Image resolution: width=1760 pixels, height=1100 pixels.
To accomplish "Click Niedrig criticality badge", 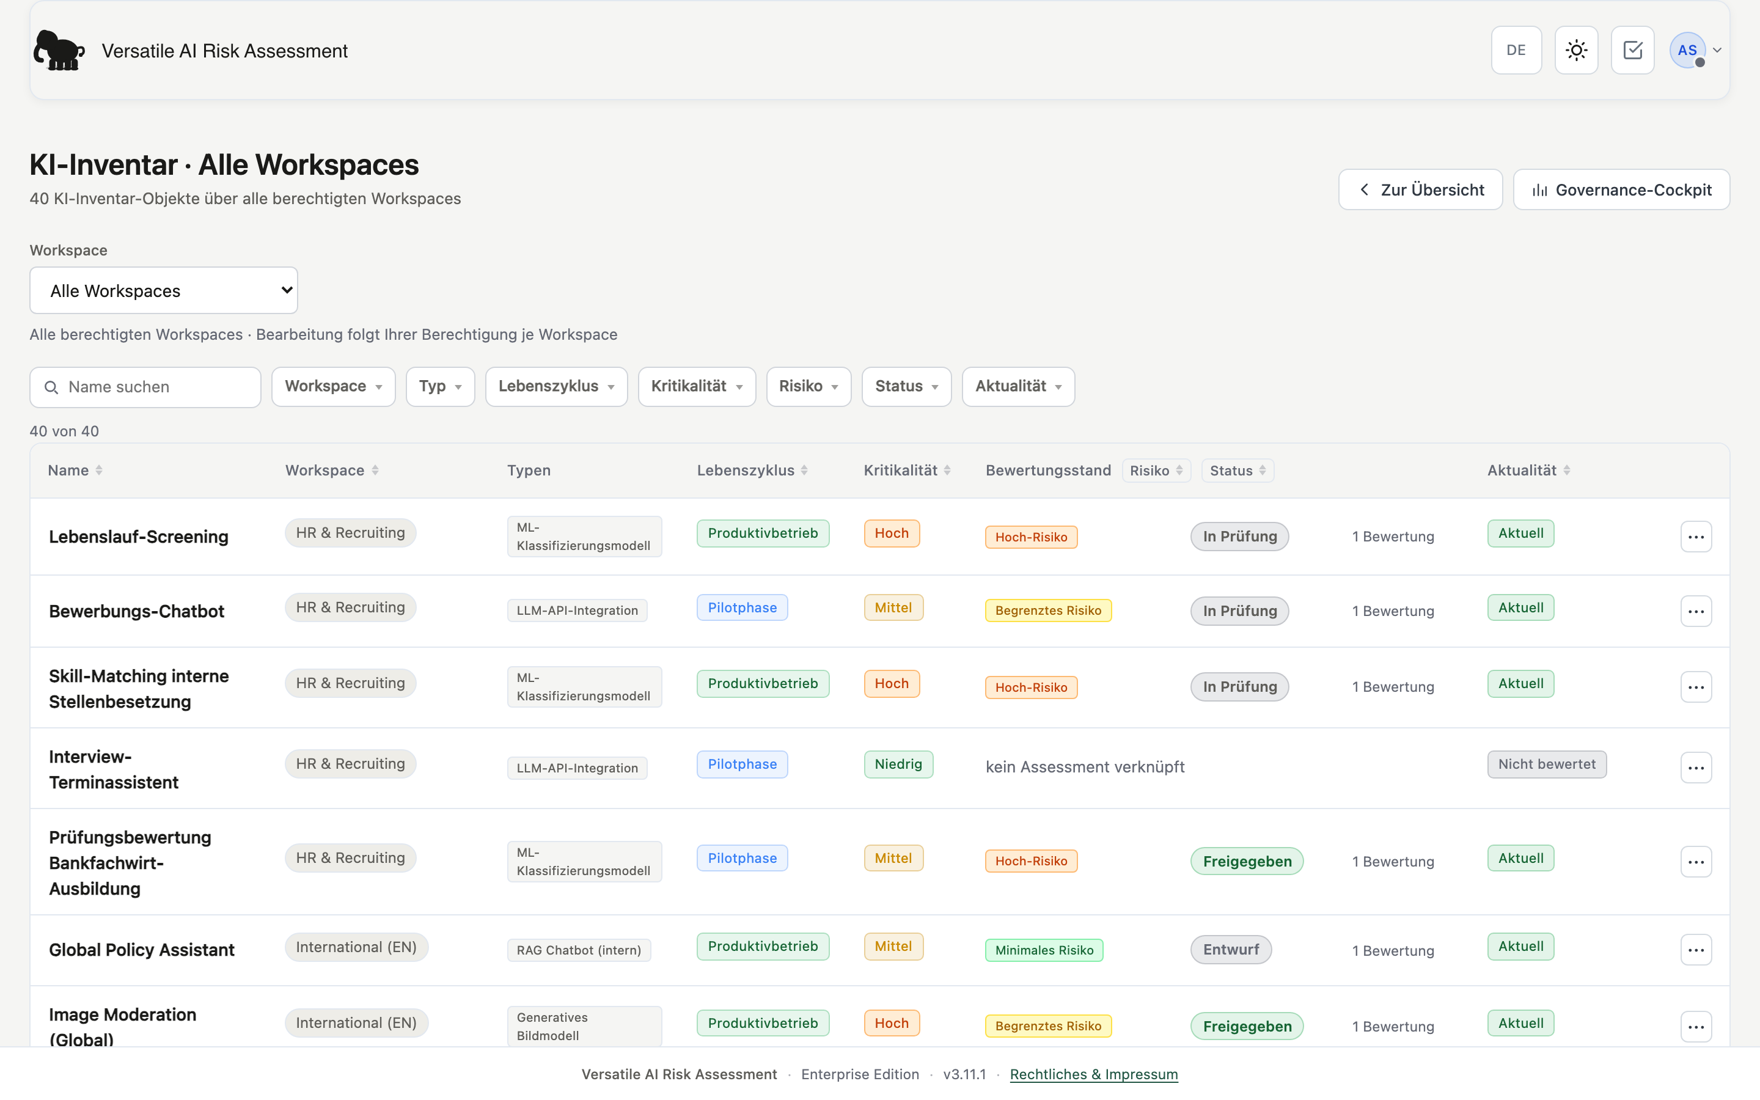I will pos(898,765).
